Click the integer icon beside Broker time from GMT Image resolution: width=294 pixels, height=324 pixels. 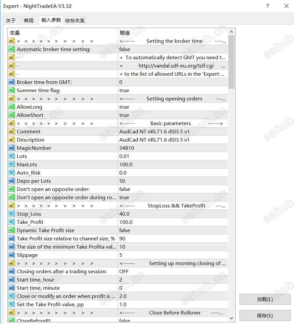click(x=11, y=82)
